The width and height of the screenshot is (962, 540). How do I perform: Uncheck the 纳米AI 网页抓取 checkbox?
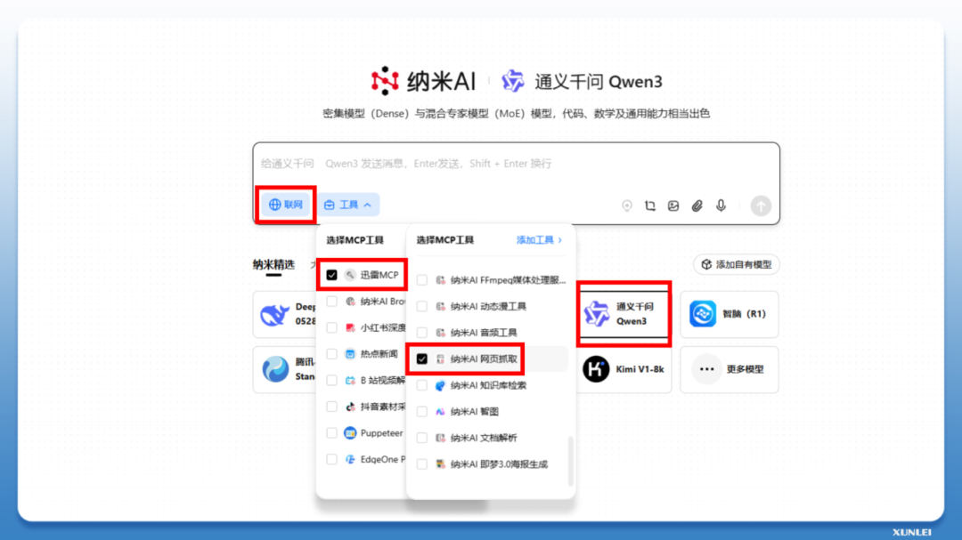pos(422,359)
